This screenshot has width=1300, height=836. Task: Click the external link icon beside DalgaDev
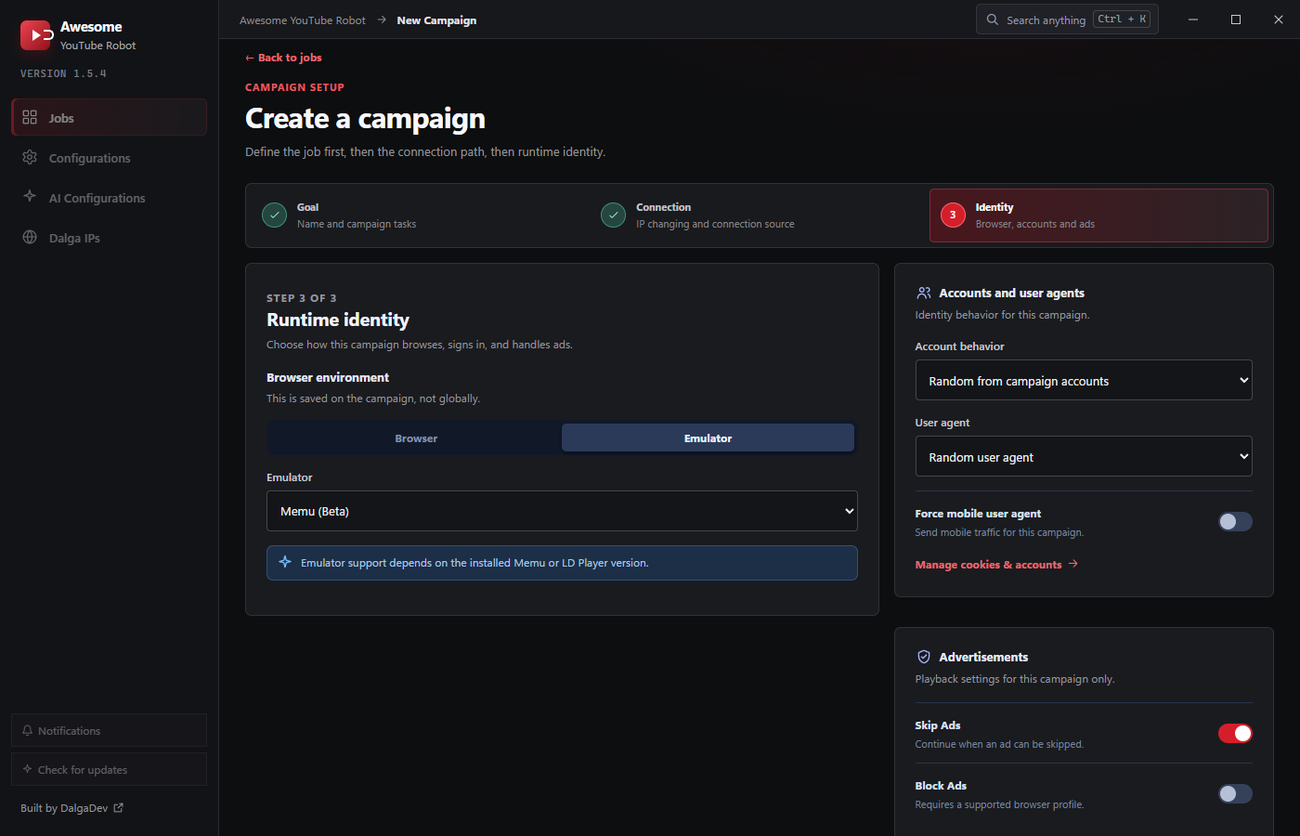[118, 808]
